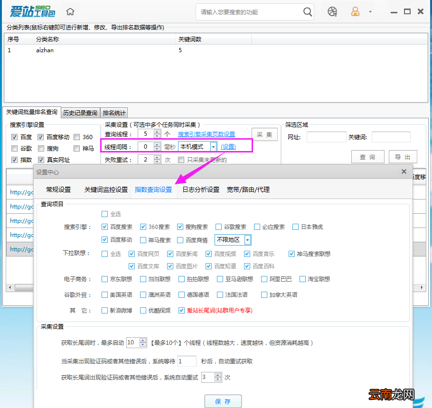Uncheck 360搜索 in settings
Screen dimensions: 432x408
coord(143,227)
